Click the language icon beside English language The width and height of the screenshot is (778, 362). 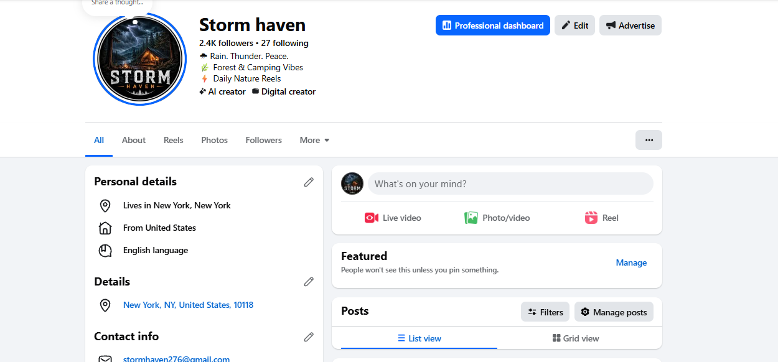click(x=105, y=251)
